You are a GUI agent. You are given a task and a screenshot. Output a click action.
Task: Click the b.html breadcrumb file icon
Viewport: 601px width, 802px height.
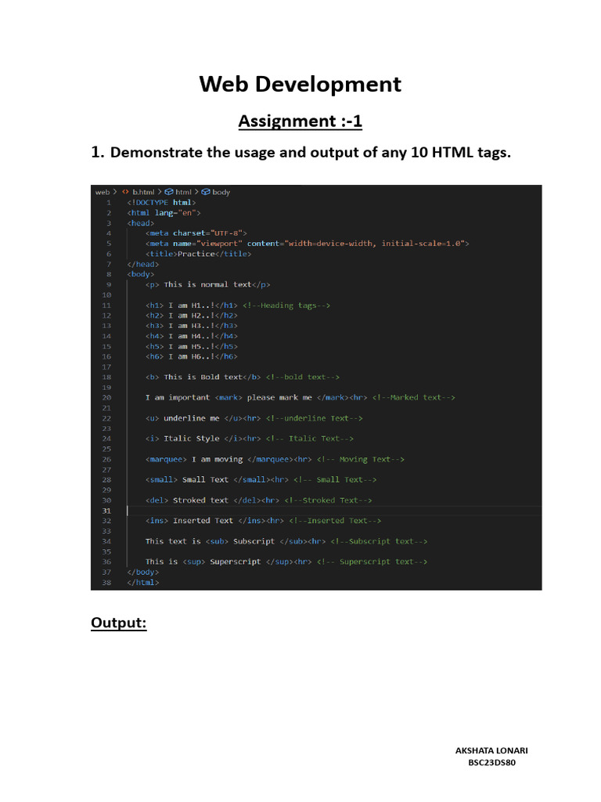click(x=125, y=192)
